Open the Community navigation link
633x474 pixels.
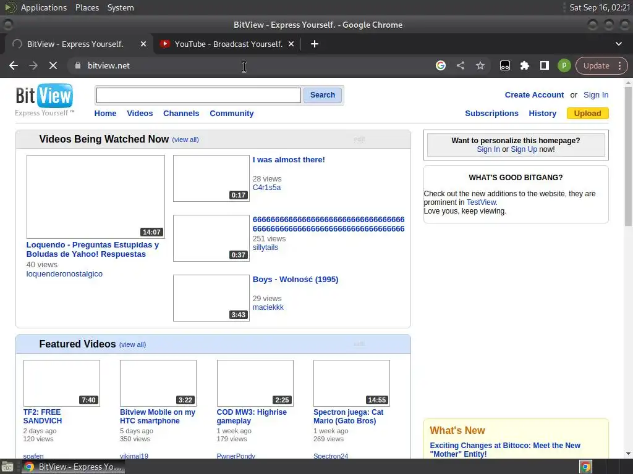tap(232, 114)
